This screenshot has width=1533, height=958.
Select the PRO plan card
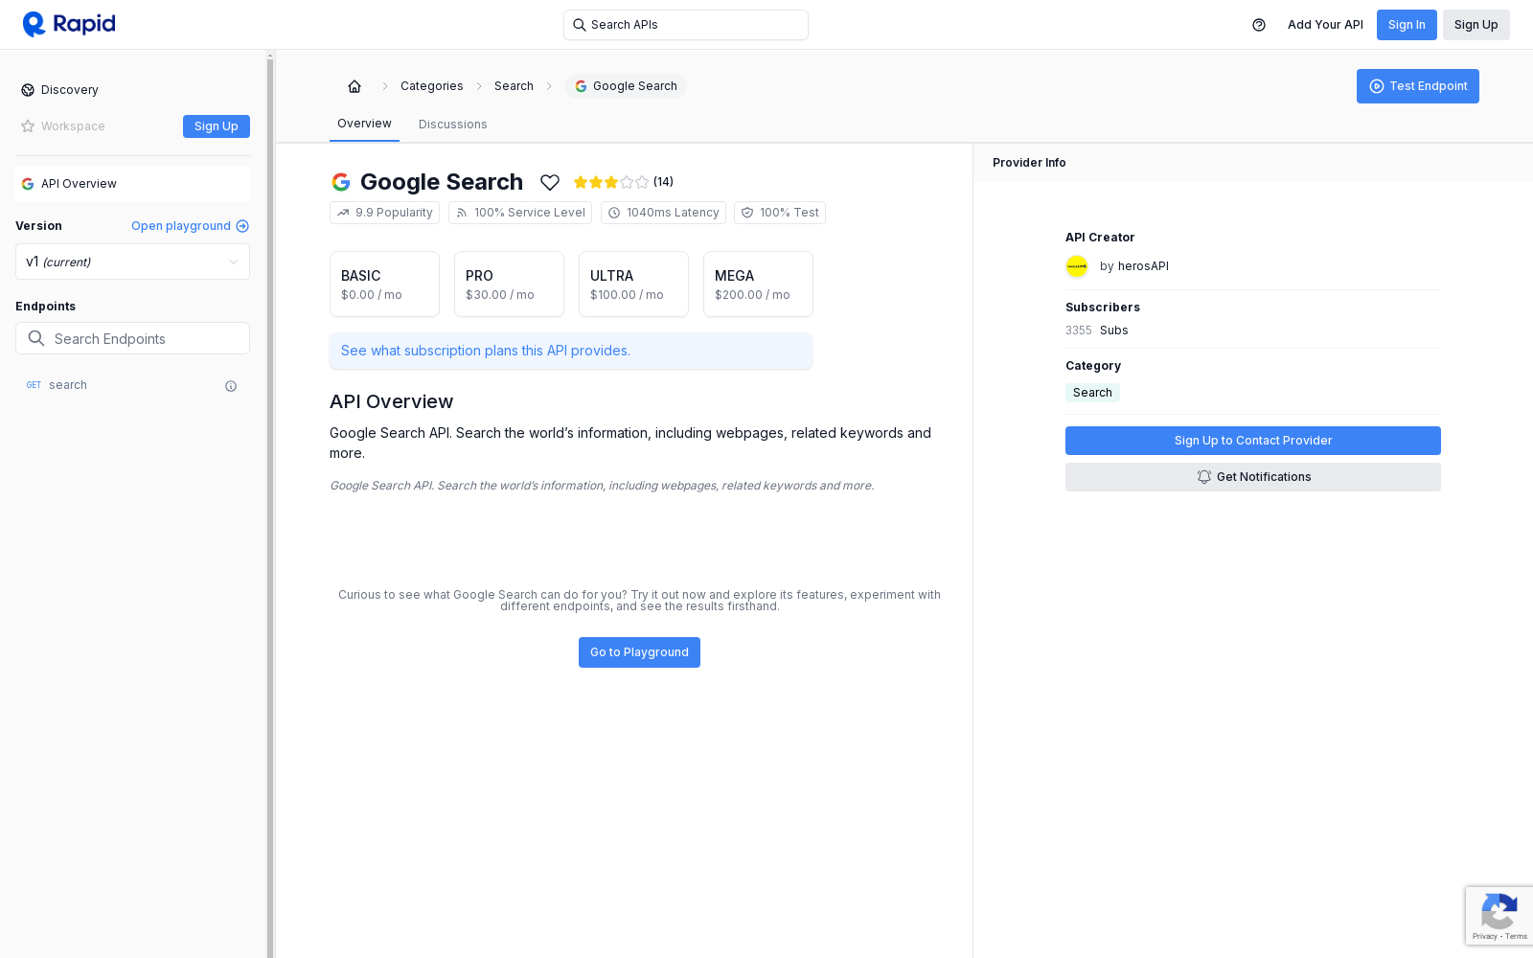[509, 284]
